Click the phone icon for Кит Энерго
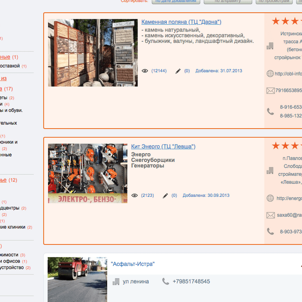Viewport: 302px width, 302px height. (270, 231)
